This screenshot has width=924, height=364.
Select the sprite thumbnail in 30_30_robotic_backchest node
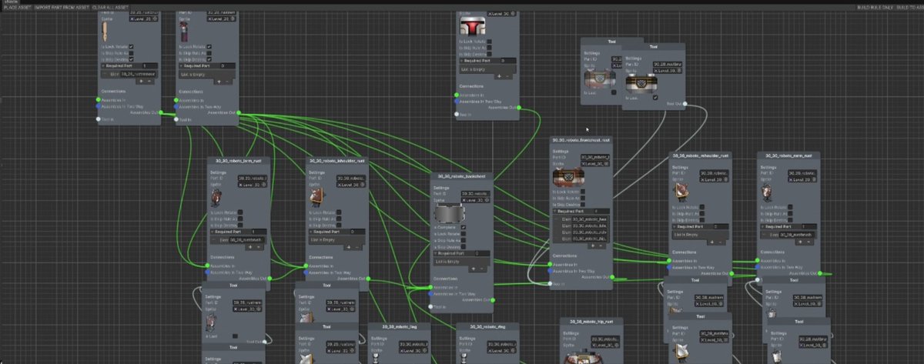pyautogui.click(x=451, y=213)
